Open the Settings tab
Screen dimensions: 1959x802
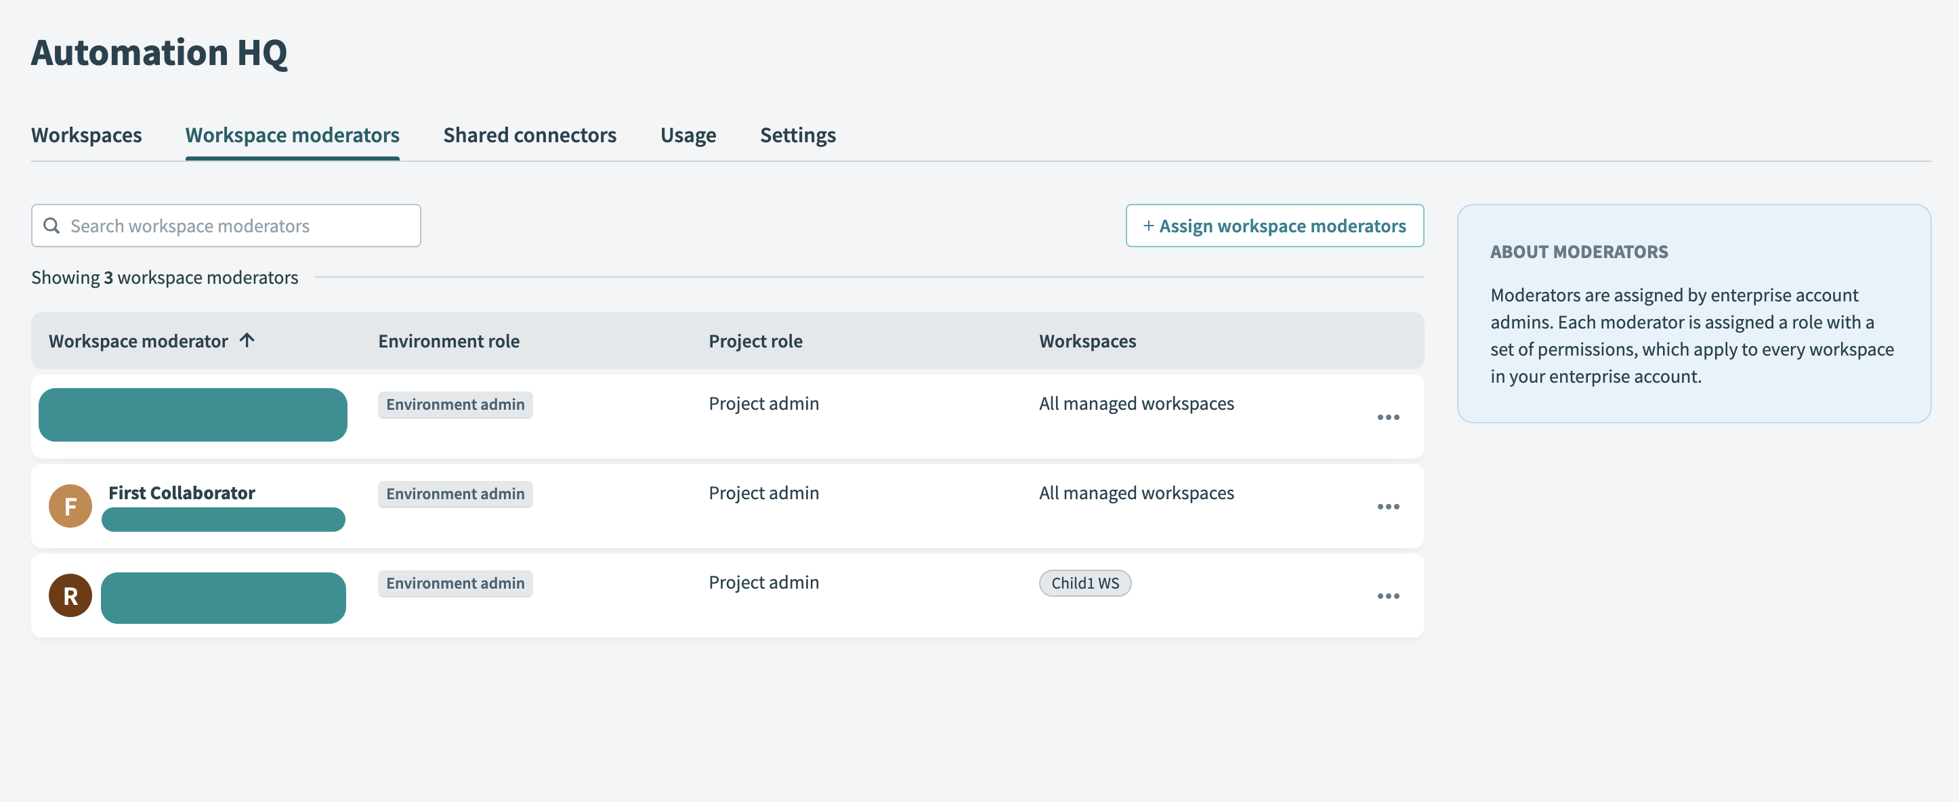pos(798,135)
